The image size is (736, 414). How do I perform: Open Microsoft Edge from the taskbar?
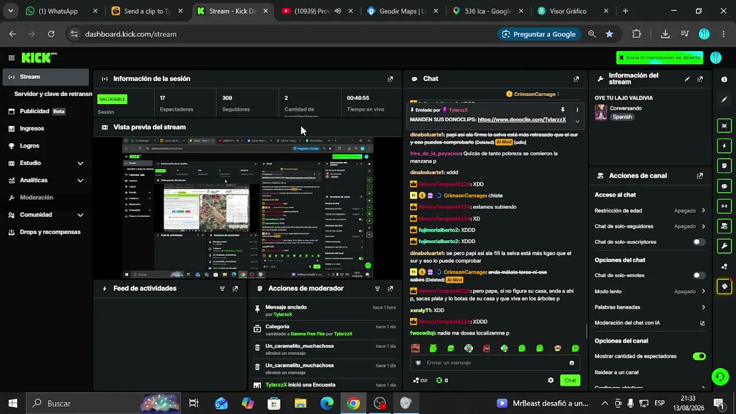[327, 404]
